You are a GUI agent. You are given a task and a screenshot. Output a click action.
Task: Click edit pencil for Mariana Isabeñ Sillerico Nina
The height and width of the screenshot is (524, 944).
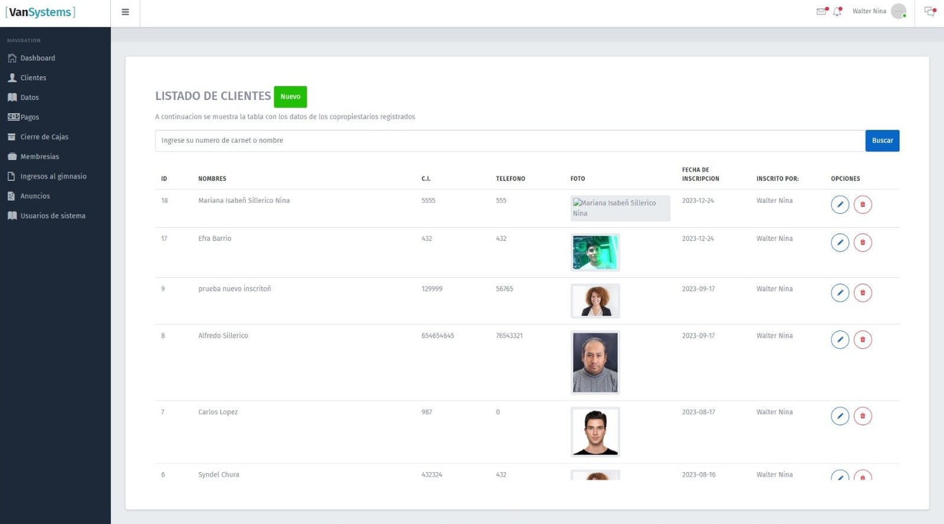(840, 205)
